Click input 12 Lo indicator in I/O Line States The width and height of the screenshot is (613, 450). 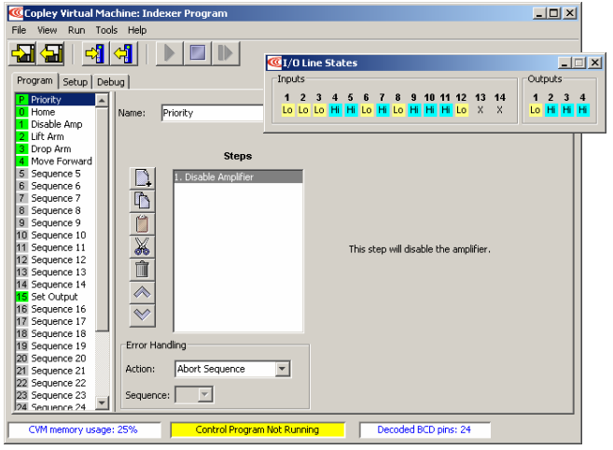tap(461, 110)
